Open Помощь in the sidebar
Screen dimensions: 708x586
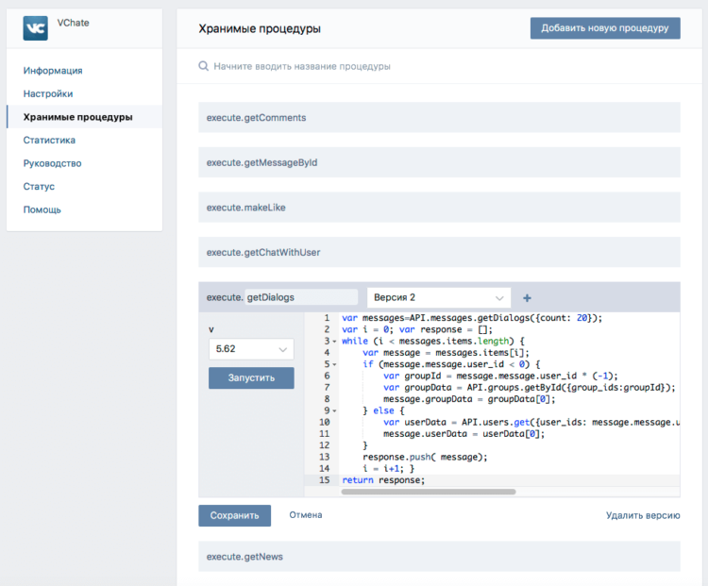pyautogui.click(x=42, y=209)
